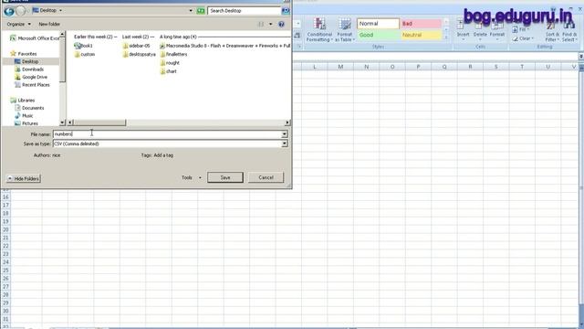The image size is (584, 329).
Task: Open the view options dropdown arrow
Action: [271, 24]
